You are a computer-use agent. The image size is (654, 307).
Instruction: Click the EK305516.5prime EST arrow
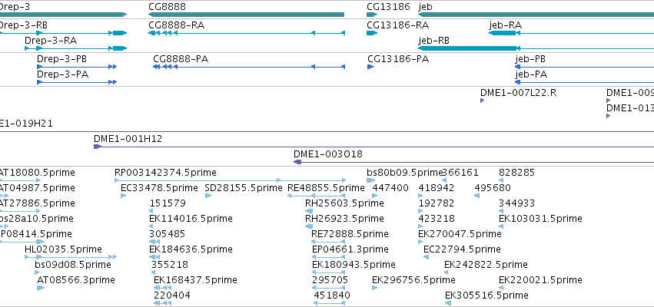(448, 303)
